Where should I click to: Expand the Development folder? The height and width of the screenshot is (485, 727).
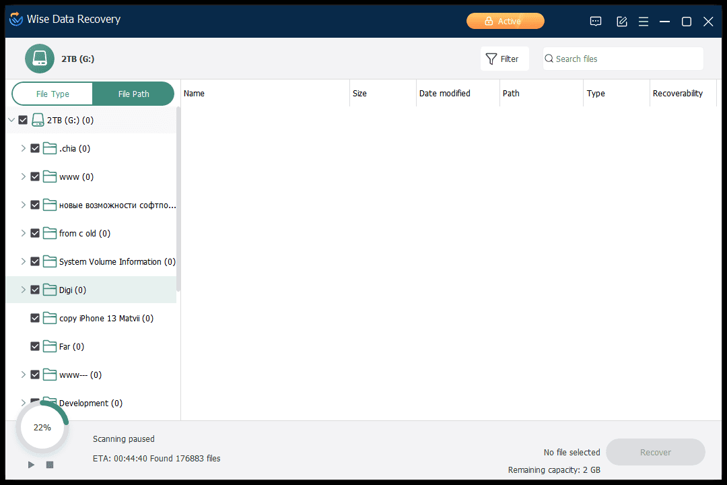(x=23, y=403)
